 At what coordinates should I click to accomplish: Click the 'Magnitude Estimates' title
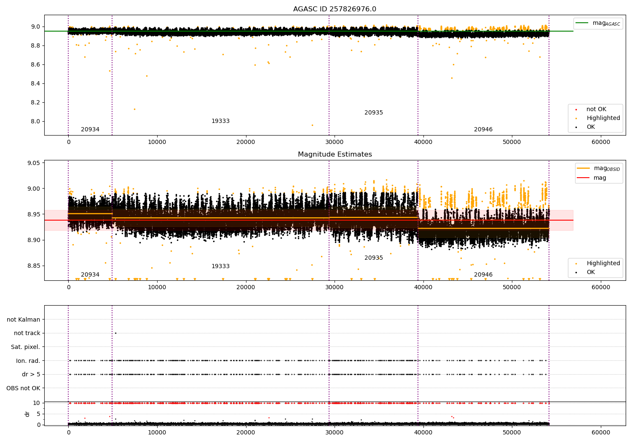pyautogui.click(x=335, y=154)
